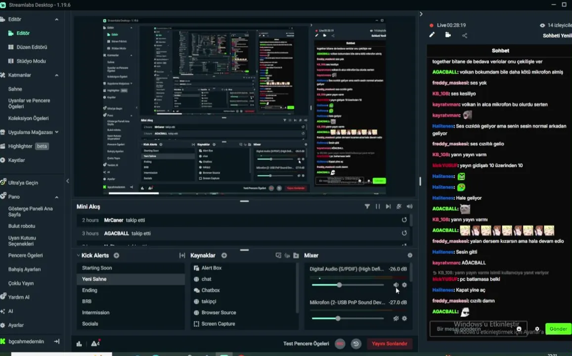The height and width of the screenshot is (356, 572).
Task: Expand the Uygulama Mağazası section
Action: click(56, 132)
